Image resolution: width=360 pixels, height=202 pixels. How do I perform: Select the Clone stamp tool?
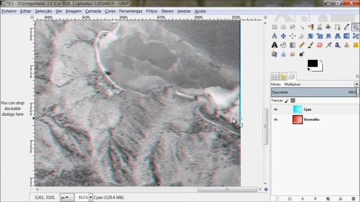tap(346, 45)
